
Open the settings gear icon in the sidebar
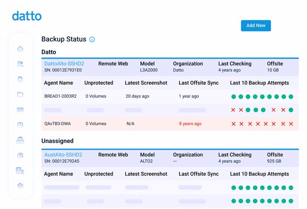20,186
